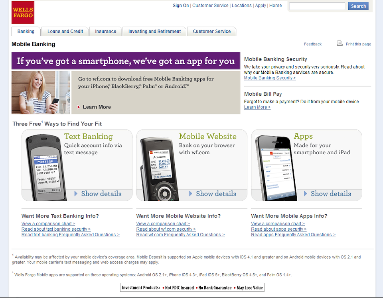Image resolution: width=383 pixels, height=298 pixels.
Task: Click Want More Mobile Website Info heading
Action: pos(178,216)
